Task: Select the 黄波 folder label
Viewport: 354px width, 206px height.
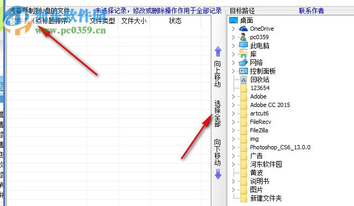Action: click(256, 173)
